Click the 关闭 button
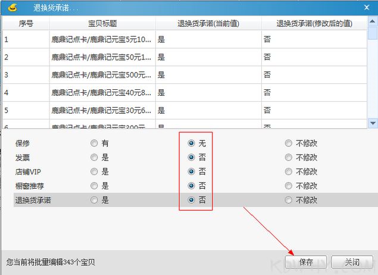 point(352,262)
